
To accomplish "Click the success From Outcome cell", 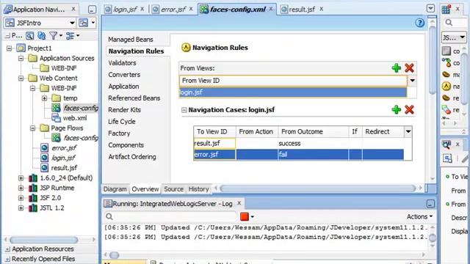I will 313,143.
